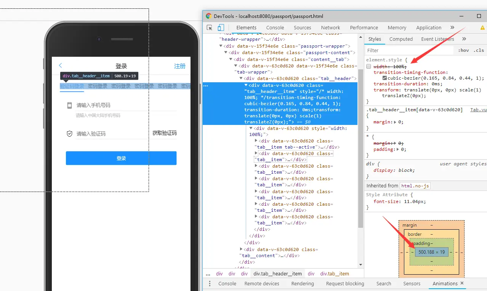The width and height of the screenshot is (487, 291).
Task: Select div.tab__header__item in the breadcrumb
Action: (x=278, y=273)
